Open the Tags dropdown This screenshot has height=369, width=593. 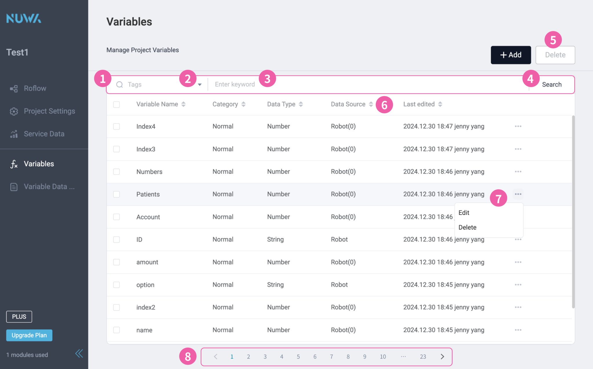tap(200, 84)
